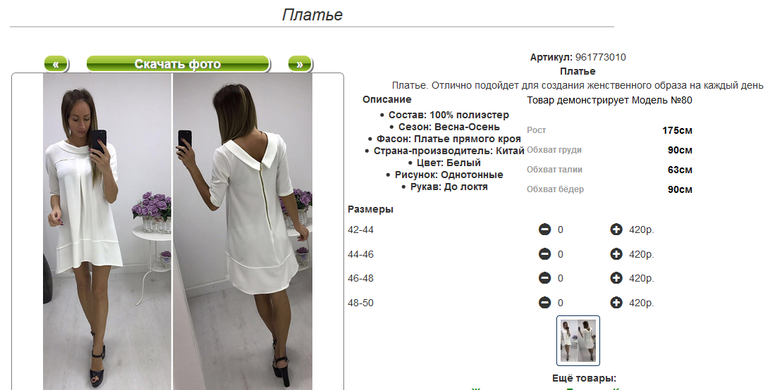Click the plus icon for size 42-44
The image size is (775, 390).
pos(616,229)
